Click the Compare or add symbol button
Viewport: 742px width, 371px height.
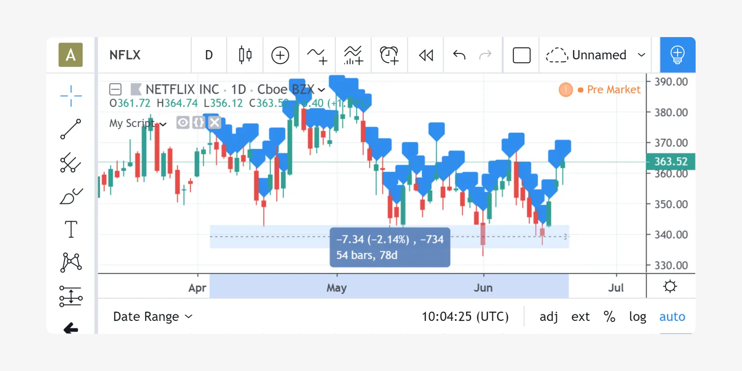[280, 55]
